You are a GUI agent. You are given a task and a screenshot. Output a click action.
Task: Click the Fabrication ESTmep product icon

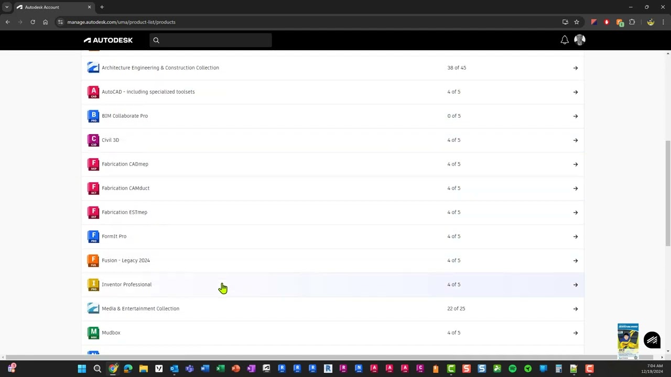coord(93,212)
